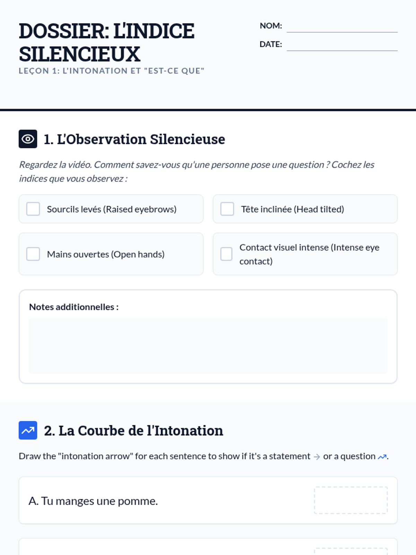Click the NOM input line
Viewport: 416px width, 555px height.
(x=342, y=27)
